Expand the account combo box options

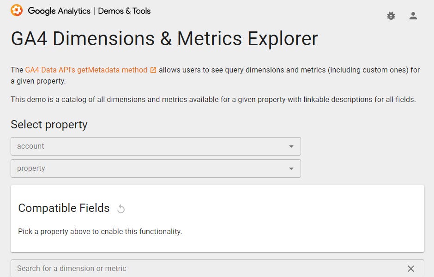(156, 146)
